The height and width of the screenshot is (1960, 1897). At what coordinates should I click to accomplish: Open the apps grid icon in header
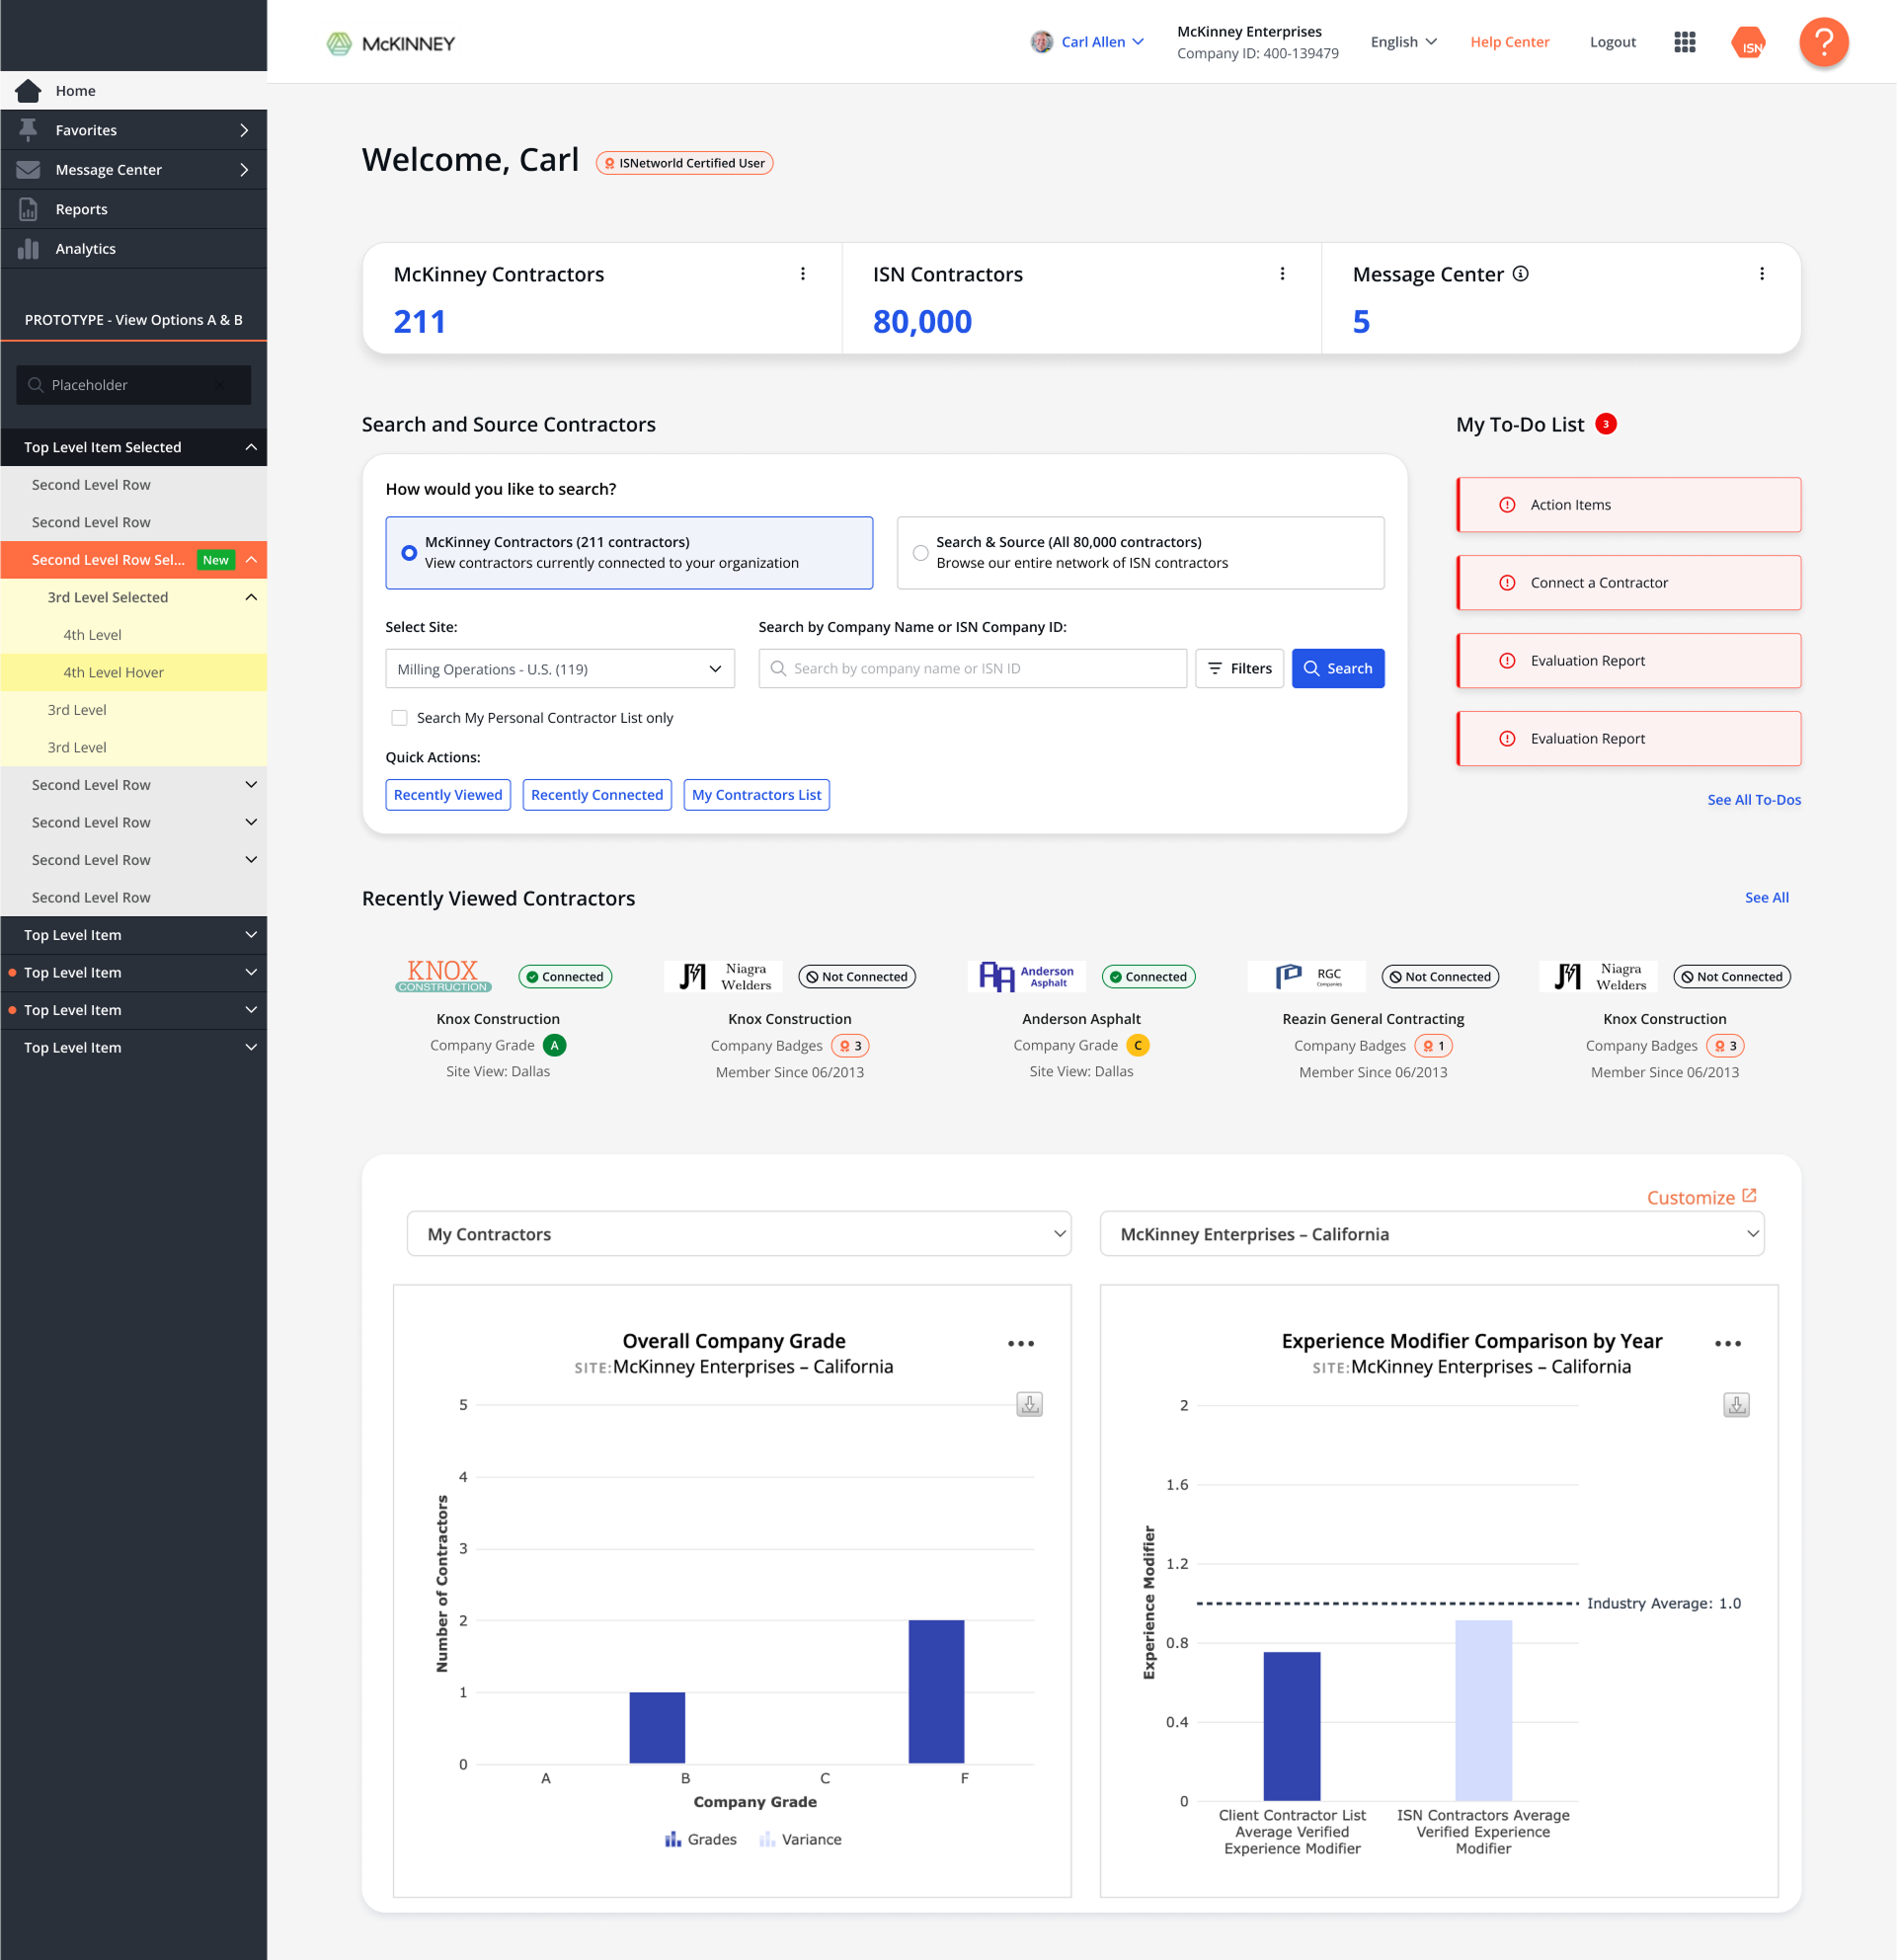1685,42
